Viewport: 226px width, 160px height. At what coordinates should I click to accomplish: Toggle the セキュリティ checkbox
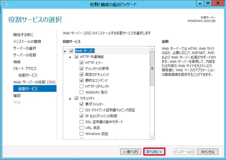(76, 98)
